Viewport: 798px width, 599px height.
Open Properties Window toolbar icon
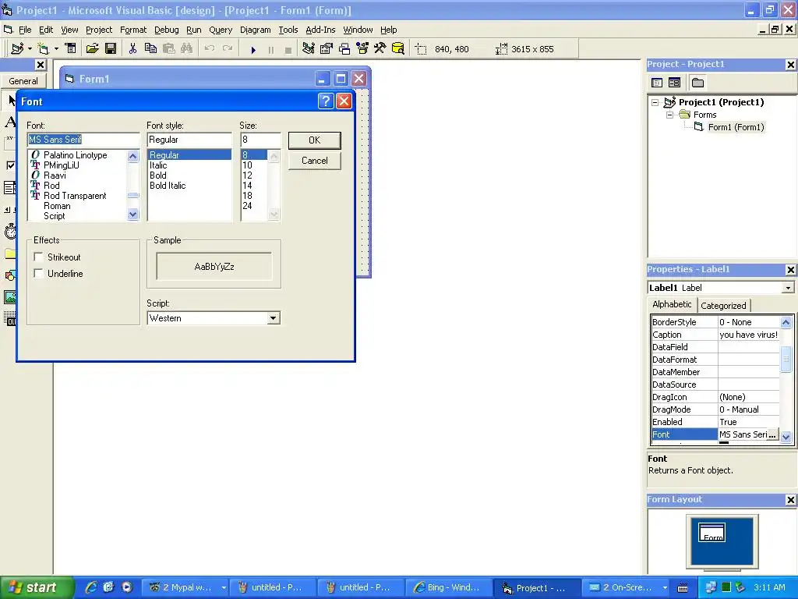[327, 49]
